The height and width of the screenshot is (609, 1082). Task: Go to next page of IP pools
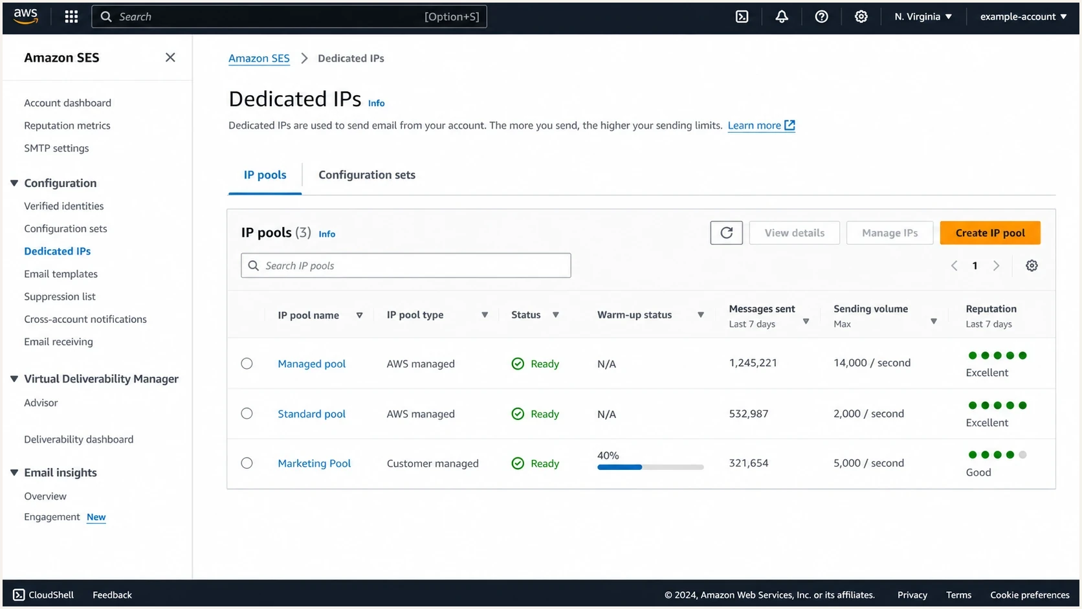pos(996,266)
